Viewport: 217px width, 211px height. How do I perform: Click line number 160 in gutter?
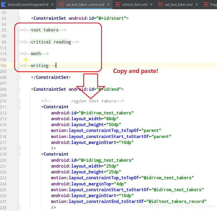tap(3, 66)
